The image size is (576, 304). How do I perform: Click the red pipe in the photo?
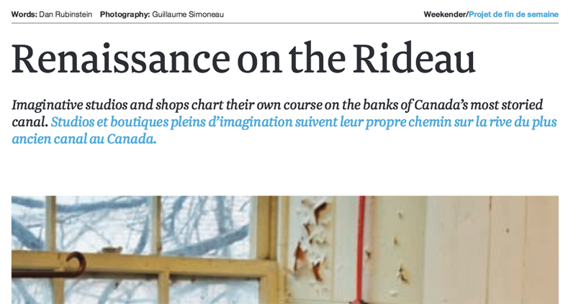(361, 249)
